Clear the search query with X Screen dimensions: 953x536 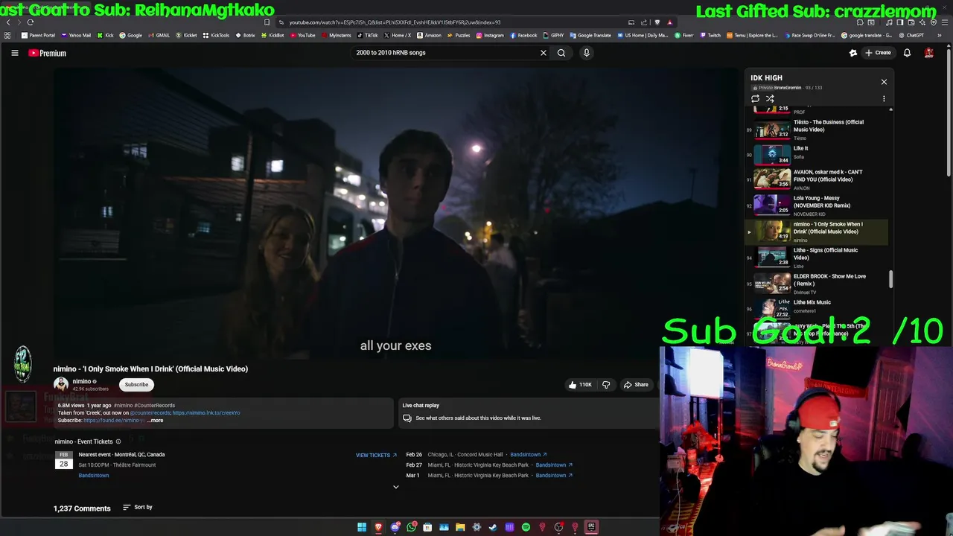(x=544, y=53)
